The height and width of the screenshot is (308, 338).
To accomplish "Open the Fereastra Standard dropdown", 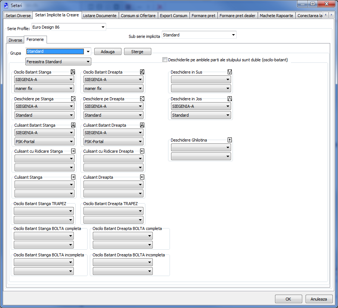I will [x=88, y=62].
